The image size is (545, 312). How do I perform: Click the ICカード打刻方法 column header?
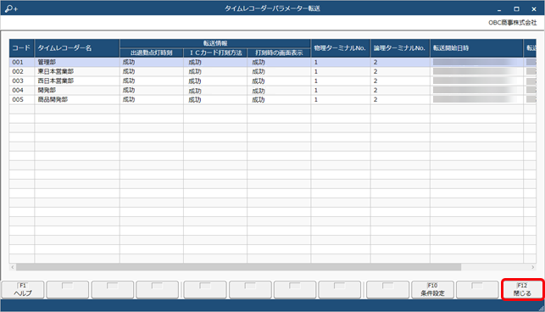tap(215, 53)
